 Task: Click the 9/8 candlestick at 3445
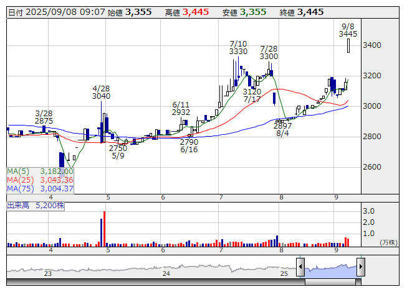pos(348,45)
